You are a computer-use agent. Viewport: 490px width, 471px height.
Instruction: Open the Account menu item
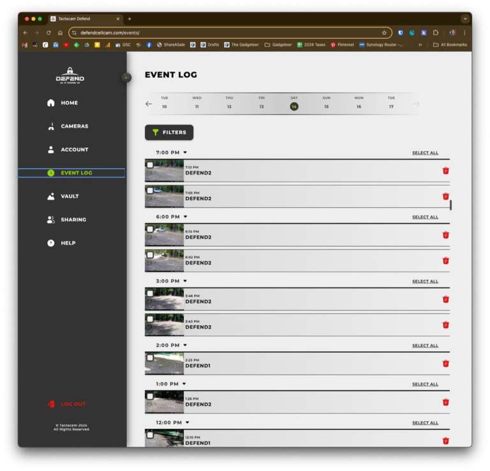pyautogui.click(x=74, y=150)
